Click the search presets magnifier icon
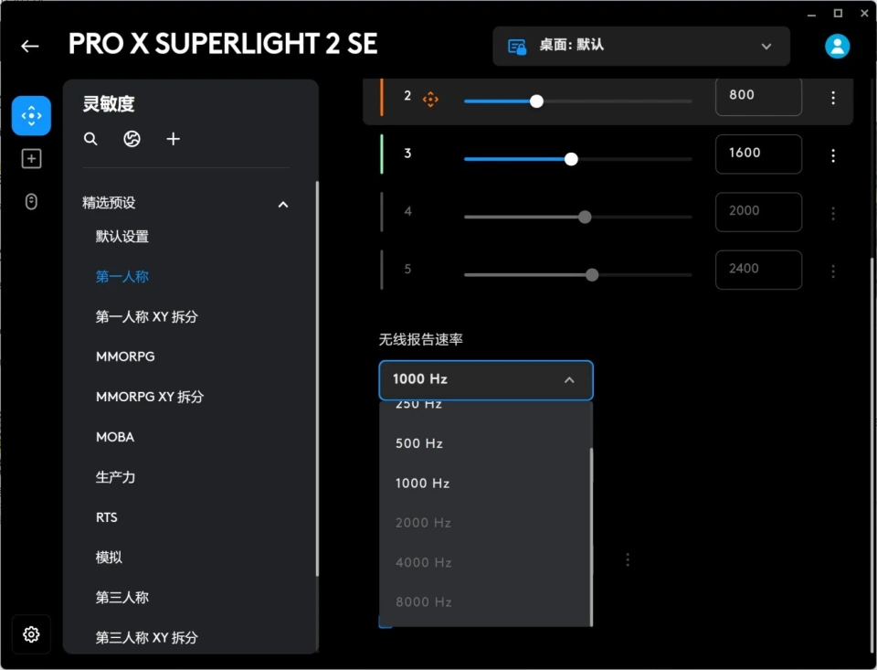 click(x=90, y=139)
